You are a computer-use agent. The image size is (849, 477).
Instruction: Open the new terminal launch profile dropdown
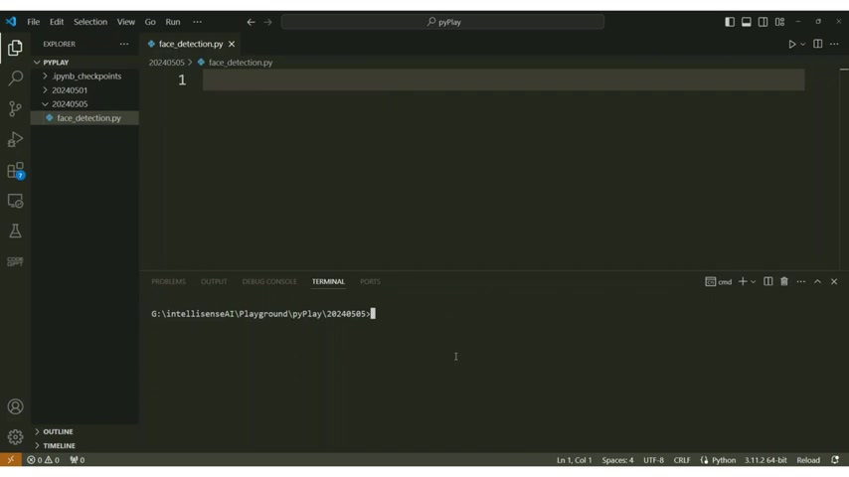click(x=754, y=282)
